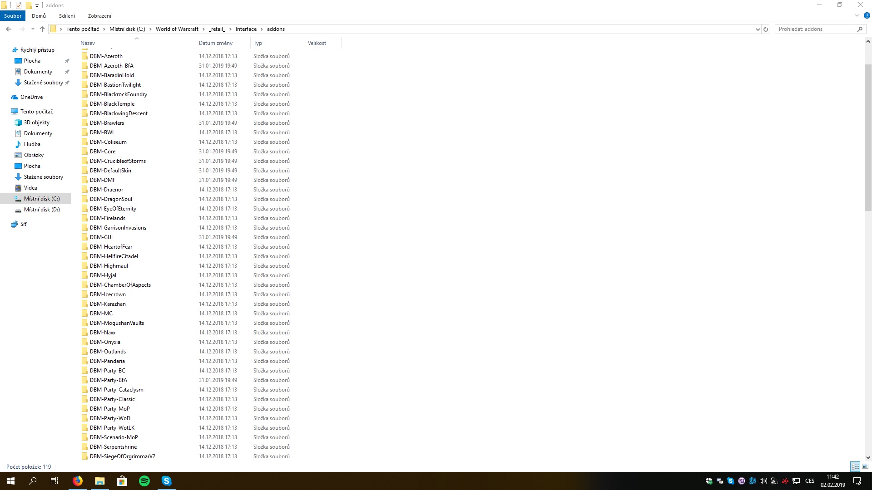Open the Soubor menu
Image resolution: width=872 pixels, height=490 pixels.
(x=13, y=16)
